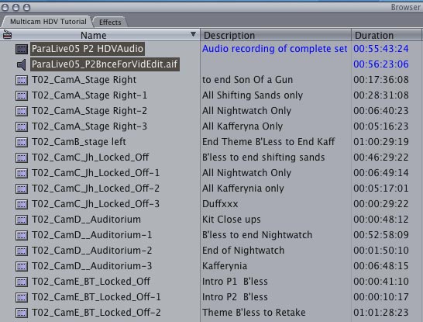Click the clip icon for T02_CamA_Stage Right-2
The width and height of the screenshot is (423, 322).
pyautogui.click(x=22, y=111)
